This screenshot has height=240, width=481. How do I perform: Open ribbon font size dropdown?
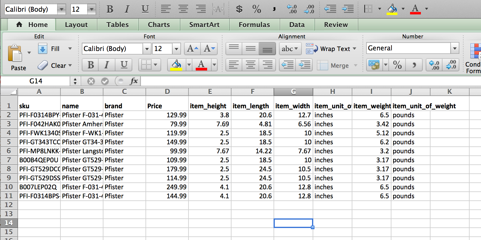[176, 49]
